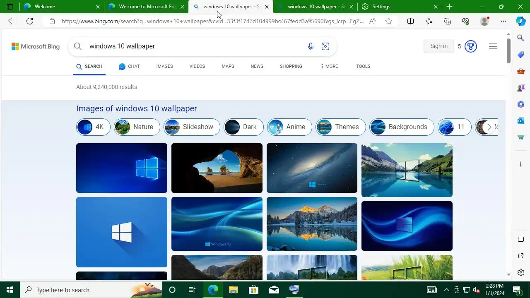Add a sidebar app with plus icon
The height and width of the screenshot is (298, 530).
[x=521, y=164]
